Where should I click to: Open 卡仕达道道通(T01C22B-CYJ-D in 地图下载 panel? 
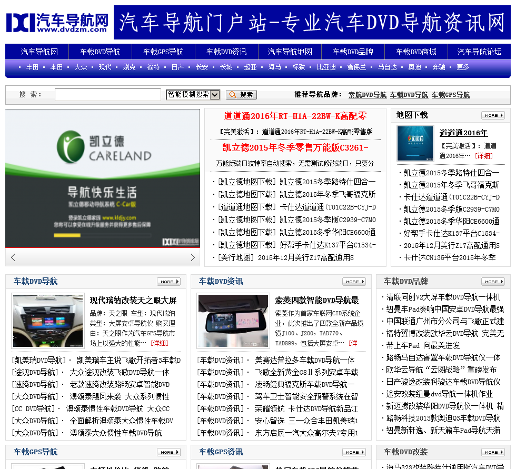452,197
